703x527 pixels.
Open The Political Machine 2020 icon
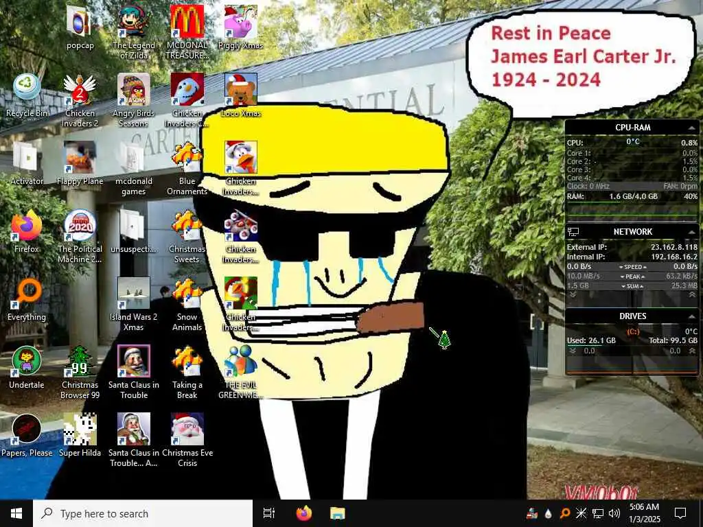click(x=80, y=236)
